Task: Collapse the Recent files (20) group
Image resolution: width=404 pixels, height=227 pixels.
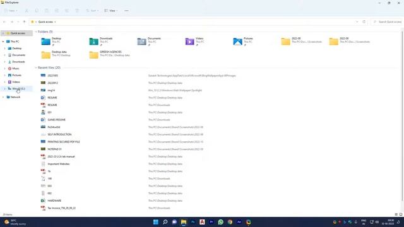Action: click(x=36, y=67)
